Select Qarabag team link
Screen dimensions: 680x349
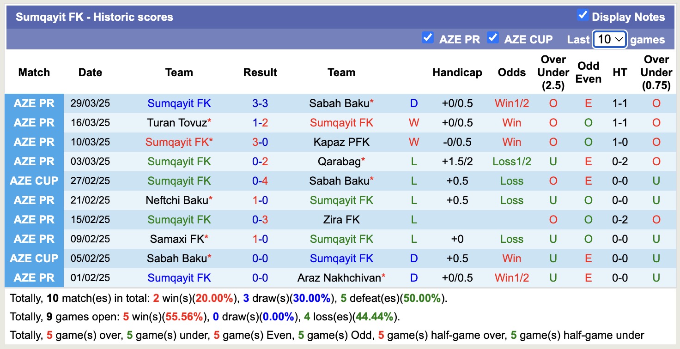pyautogui.click(x=339, y=162)
